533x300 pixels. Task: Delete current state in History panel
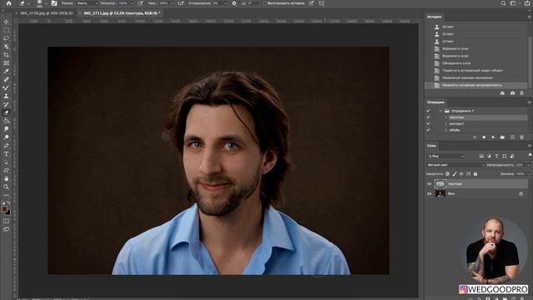pos(522,93)
